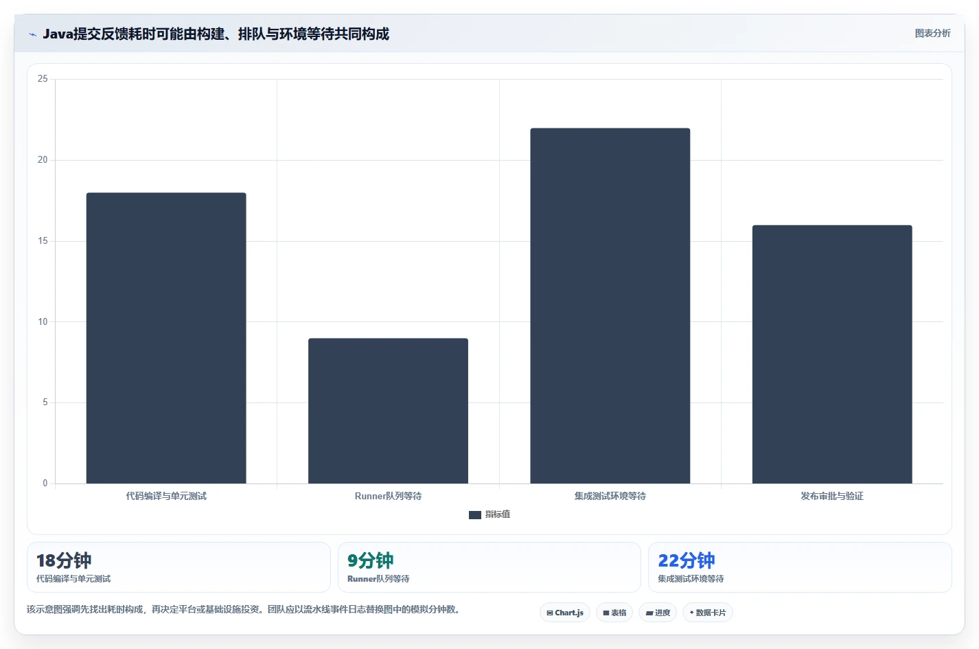Click the axis label 集成测试环境等待
Viewport: 979px width, 649px height.
(x=610, y=496)
